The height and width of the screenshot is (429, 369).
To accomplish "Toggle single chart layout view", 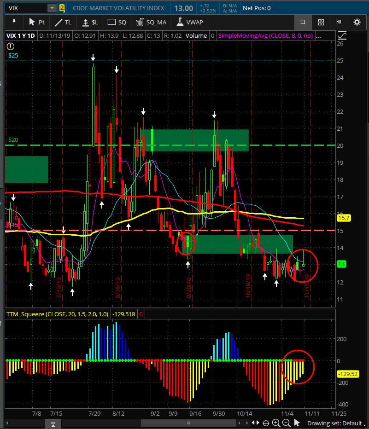I will 303,22.
